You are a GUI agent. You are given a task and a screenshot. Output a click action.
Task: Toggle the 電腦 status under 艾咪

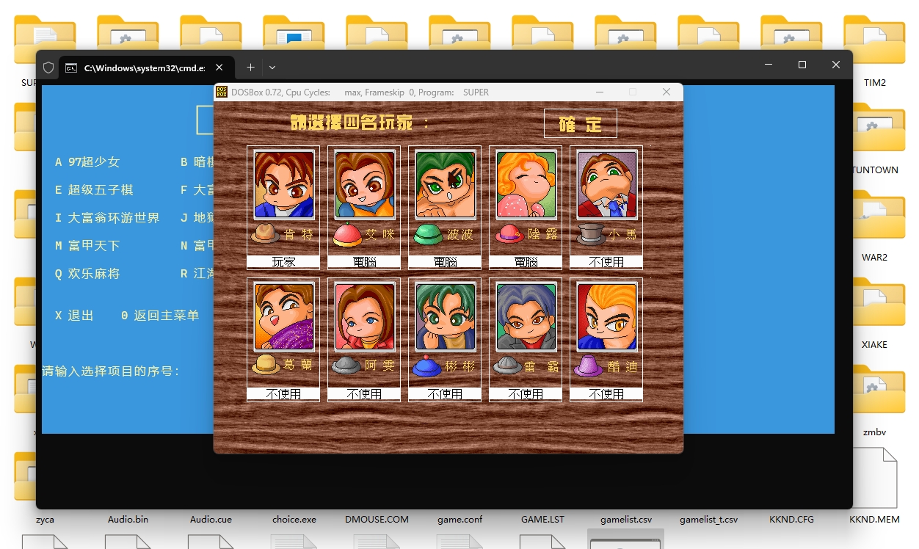click(364, 262)
